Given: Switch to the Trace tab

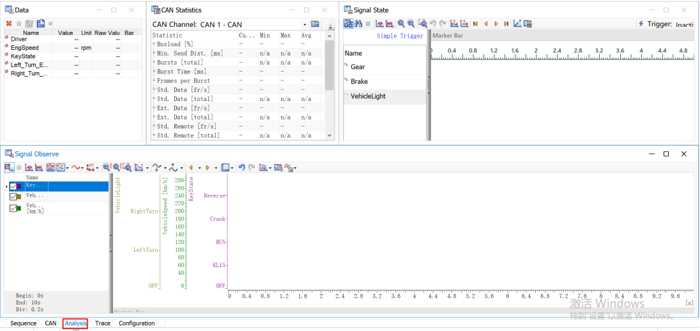Looking at the screenshot, I should (103, 323).
